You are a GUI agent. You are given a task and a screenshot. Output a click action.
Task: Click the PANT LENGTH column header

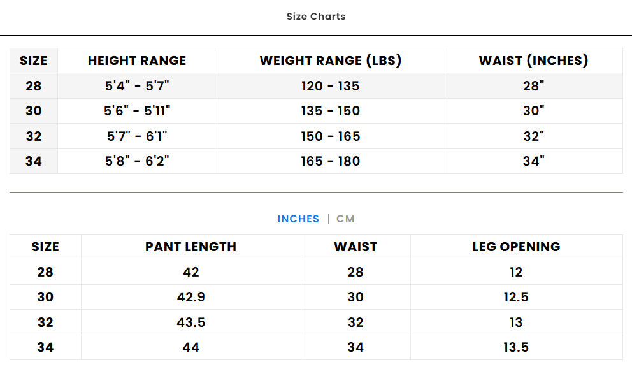[x=190, y=247]
